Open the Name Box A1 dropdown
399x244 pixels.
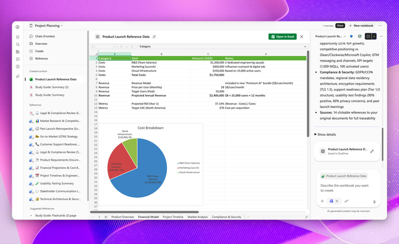click(x=114, y=47)
